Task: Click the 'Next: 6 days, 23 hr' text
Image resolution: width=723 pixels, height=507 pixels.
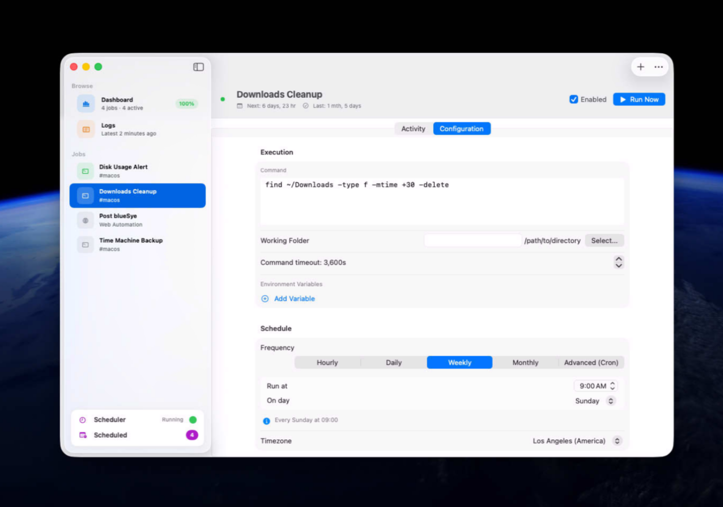Action: point(271,106)
